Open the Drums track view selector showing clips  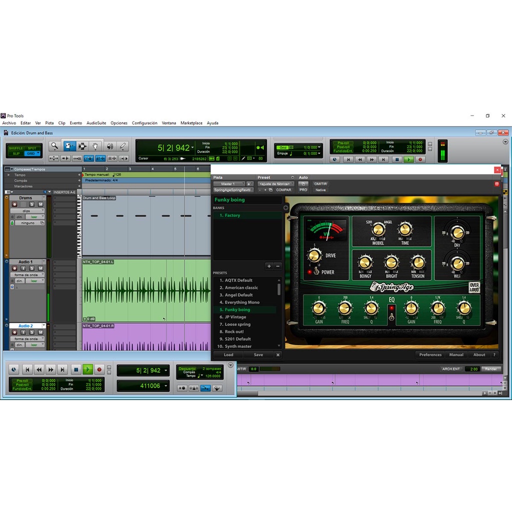tap(27, 211)
